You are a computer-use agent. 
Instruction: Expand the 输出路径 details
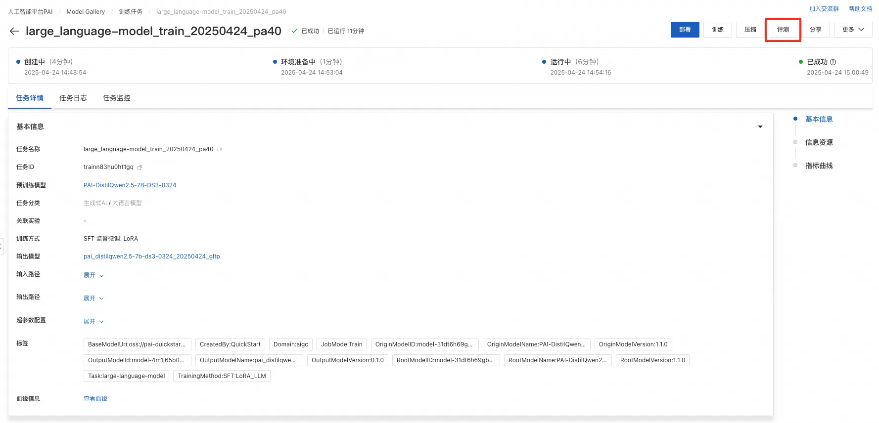[93, 298]
